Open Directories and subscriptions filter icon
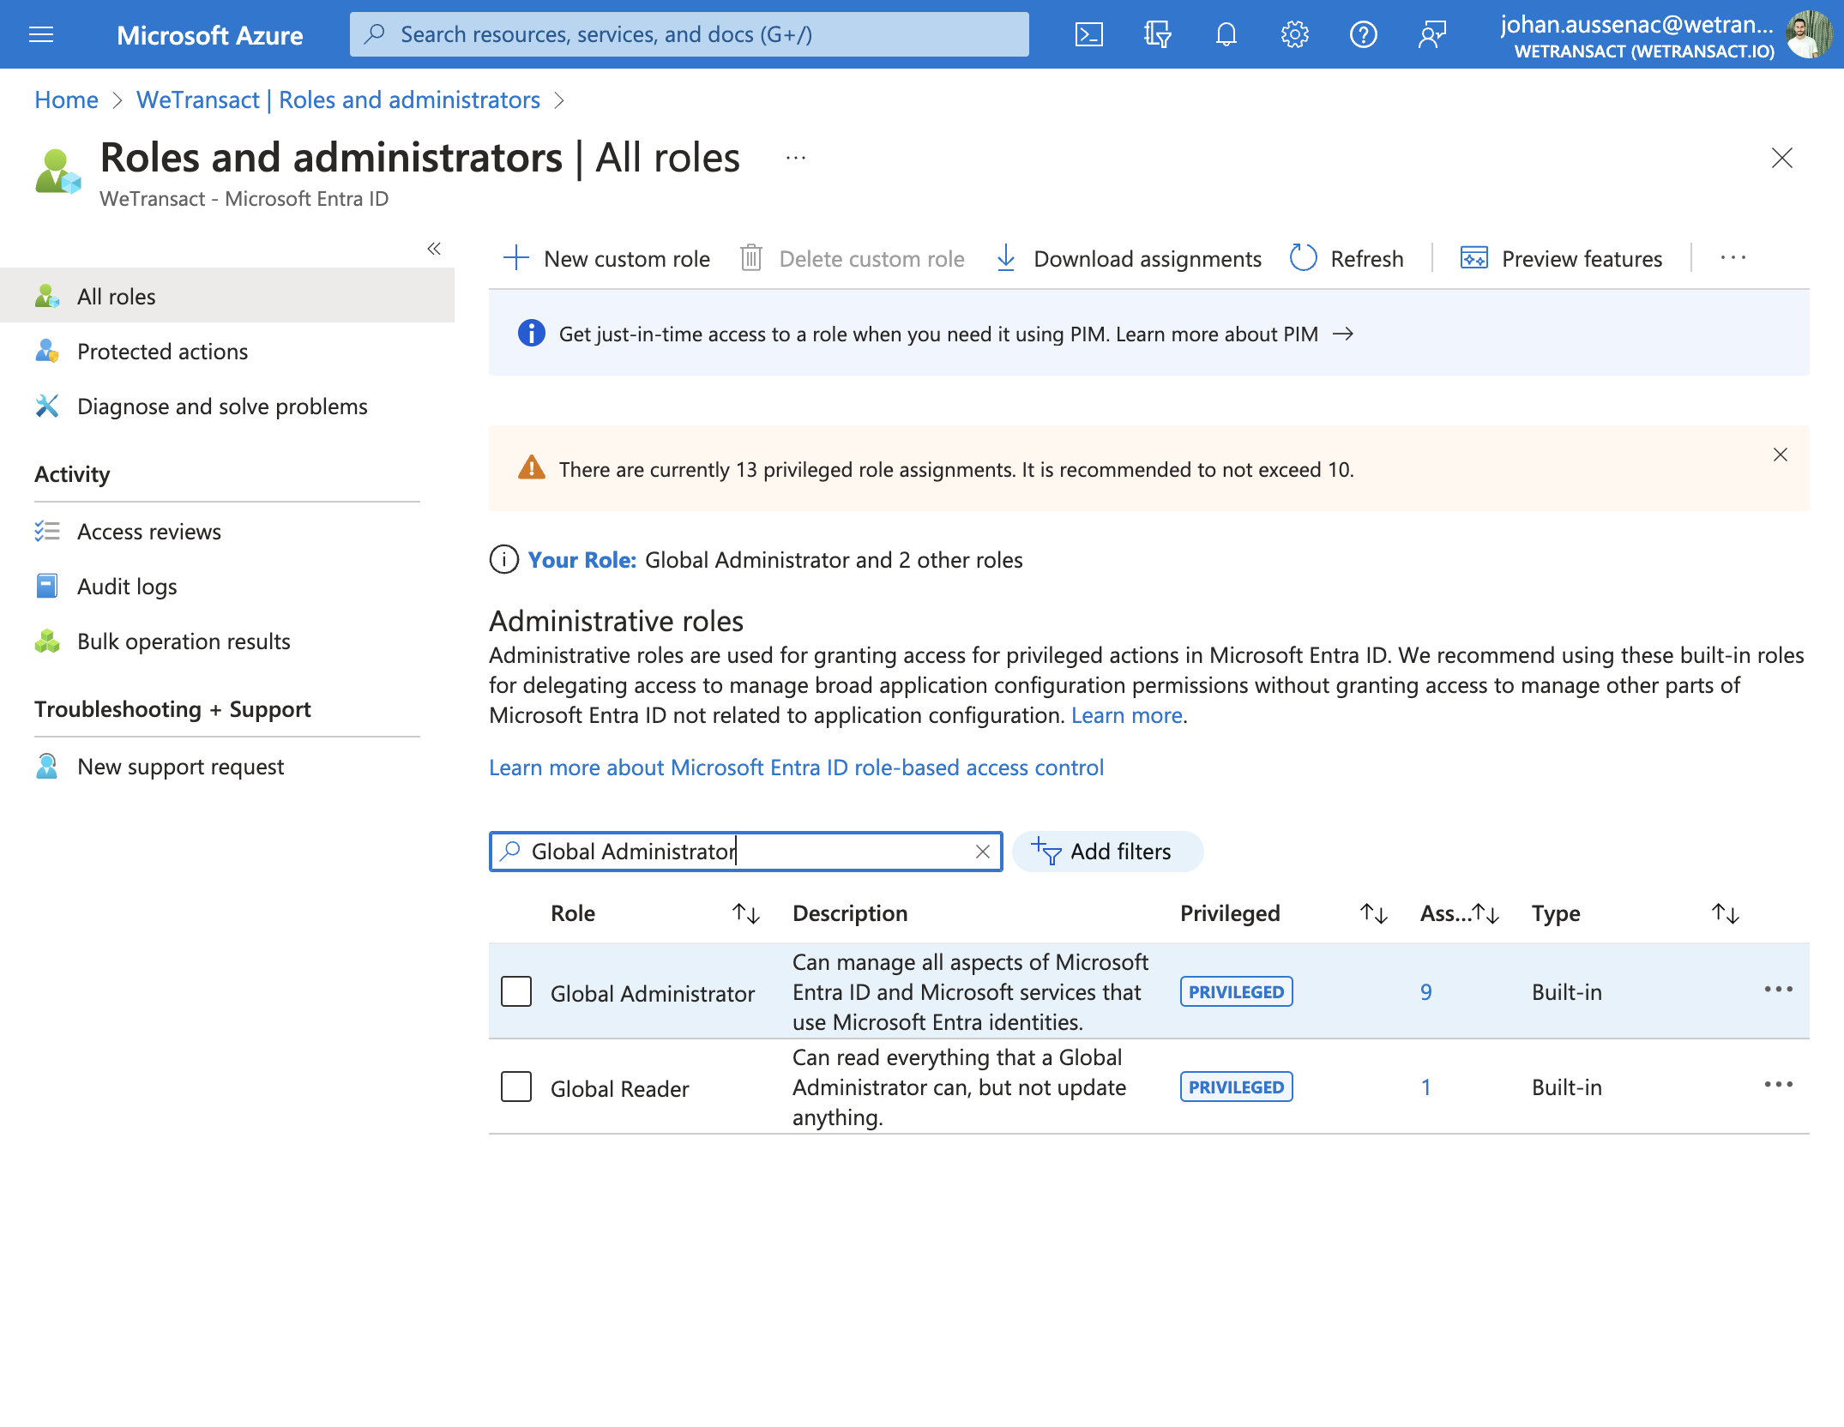 tap(1157, 34)
